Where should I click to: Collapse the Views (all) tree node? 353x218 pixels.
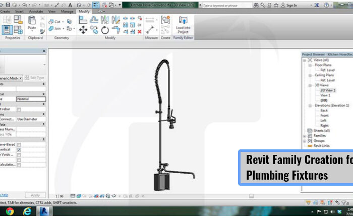click(305, 60)
